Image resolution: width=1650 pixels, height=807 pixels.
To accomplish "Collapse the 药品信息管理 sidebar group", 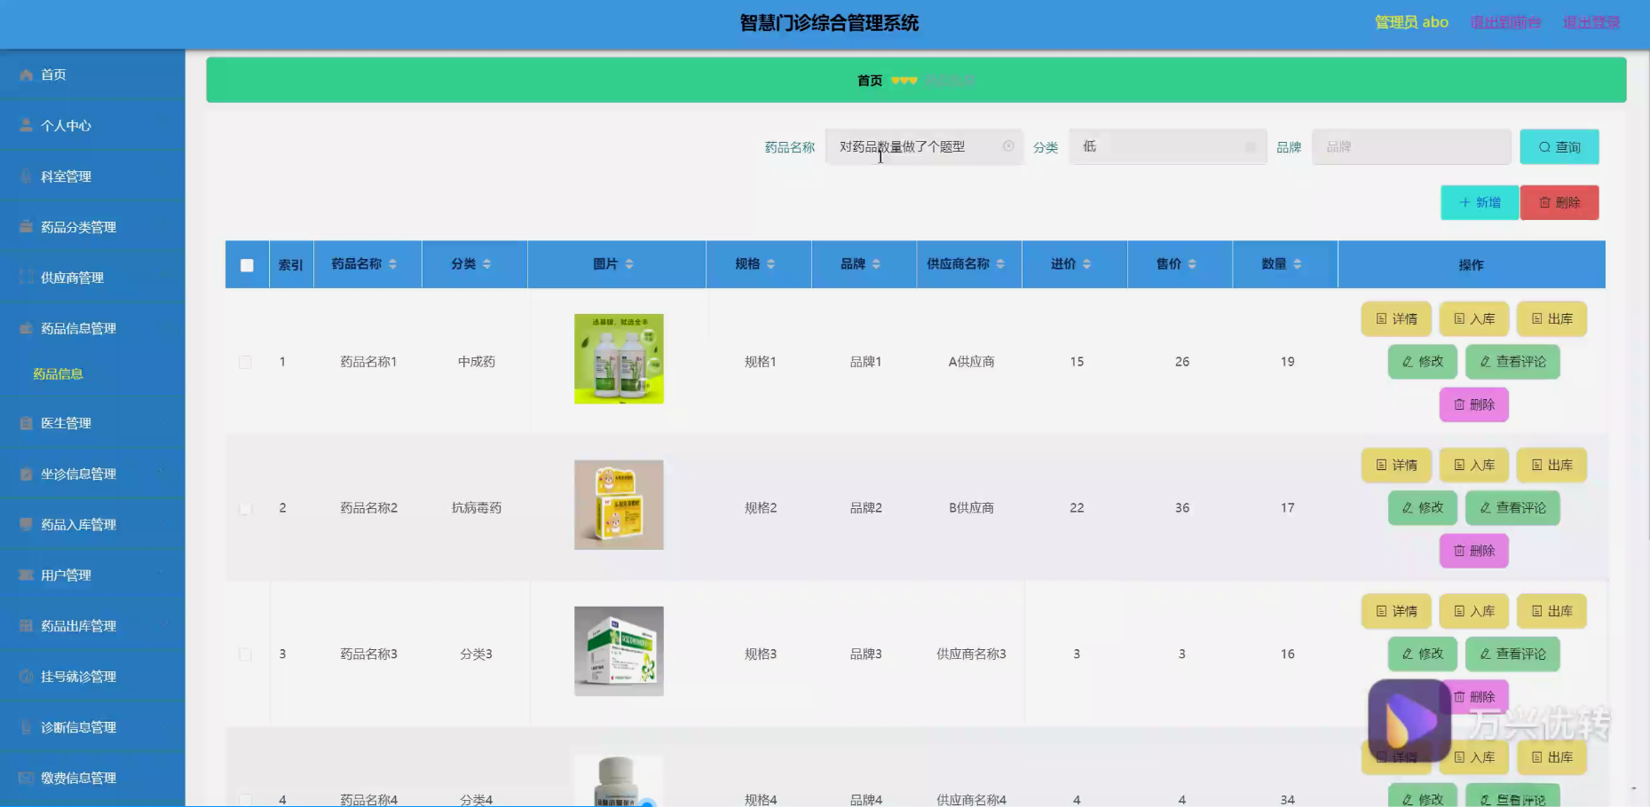I will tap(92, 328).
